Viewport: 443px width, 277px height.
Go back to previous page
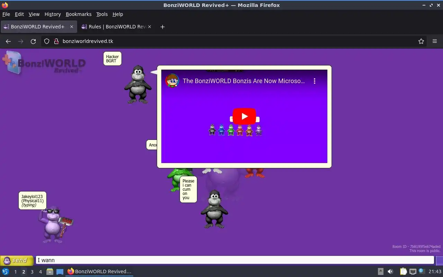coord(8,41)
